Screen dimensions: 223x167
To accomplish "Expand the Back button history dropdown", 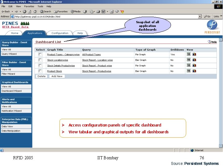I will pos(12,11).
